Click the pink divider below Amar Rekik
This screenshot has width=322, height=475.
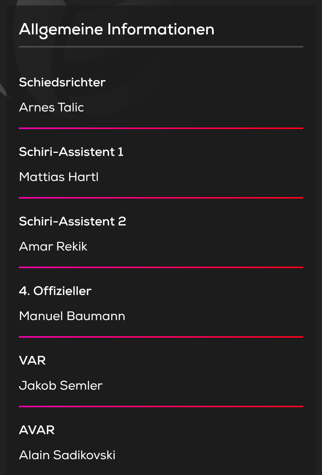point(161,268)
